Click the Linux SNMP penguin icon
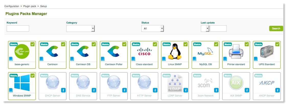The image size is (286, 104). pos(175,51)
